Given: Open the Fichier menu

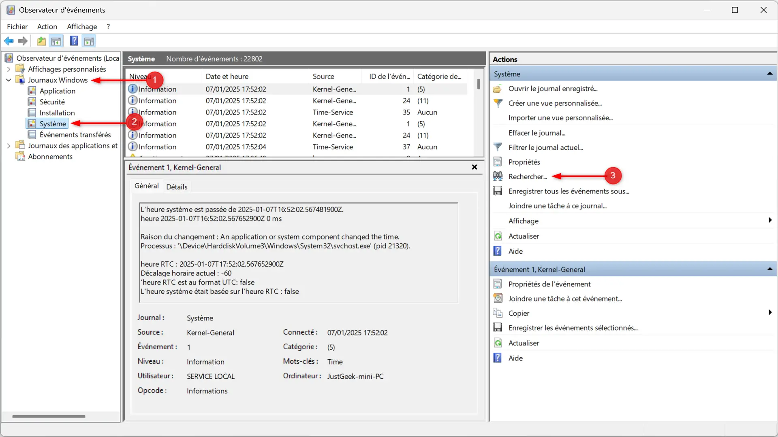Looking at the screenshot, I should (17, 26).
